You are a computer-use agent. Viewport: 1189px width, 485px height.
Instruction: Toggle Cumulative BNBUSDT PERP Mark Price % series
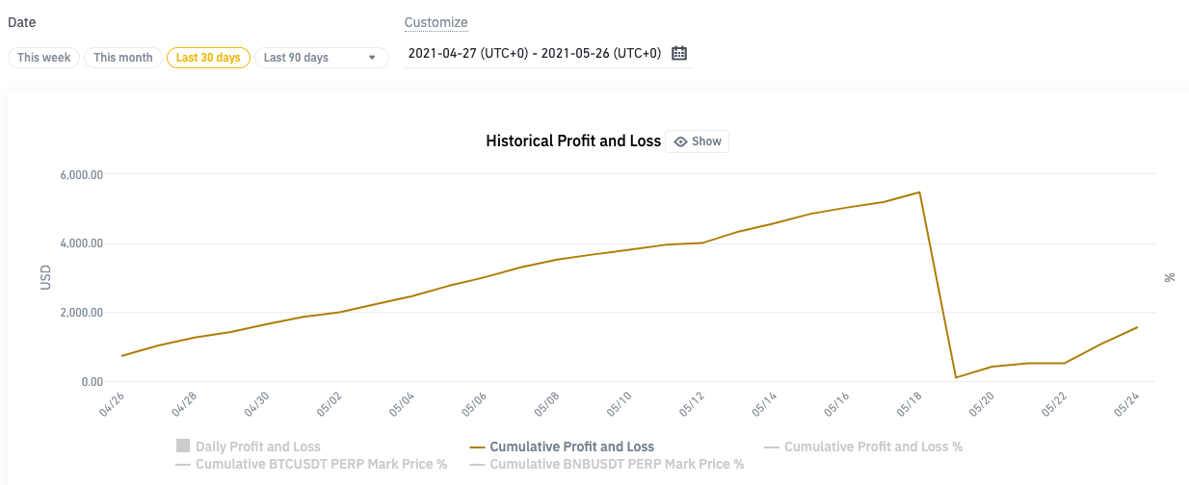click(617, 464)
